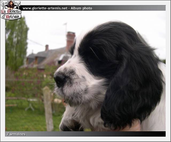Image resolution: width=171 pixels, height=142 pixels.
Task: Select the "7 semaines" caption
Action: click(x=16, y=134)
